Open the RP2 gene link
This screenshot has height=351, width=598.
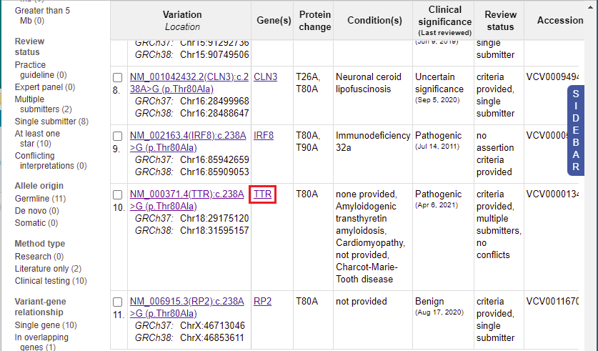[x=262, y=302]
